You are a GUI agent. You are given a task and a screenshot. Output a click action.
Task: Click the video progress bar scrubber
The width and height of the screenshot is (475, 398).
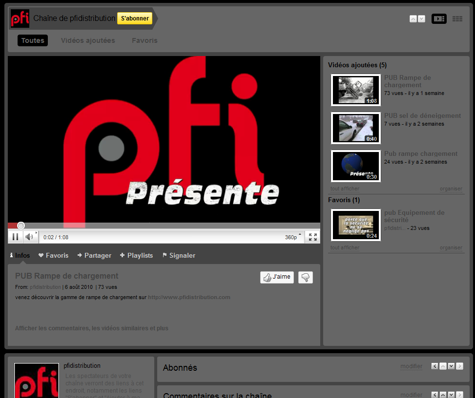point(21,226)
